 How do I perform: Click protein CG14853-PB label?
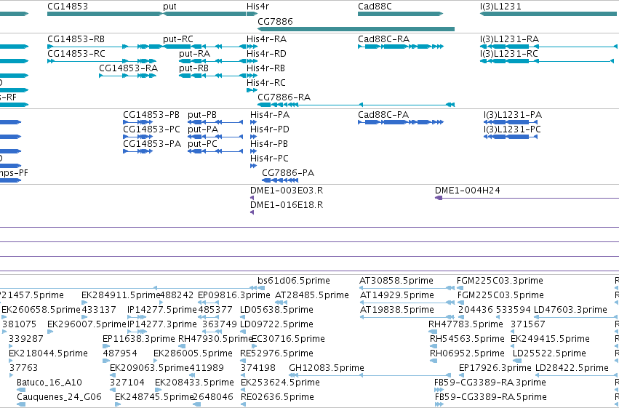(x=151, y=115)
